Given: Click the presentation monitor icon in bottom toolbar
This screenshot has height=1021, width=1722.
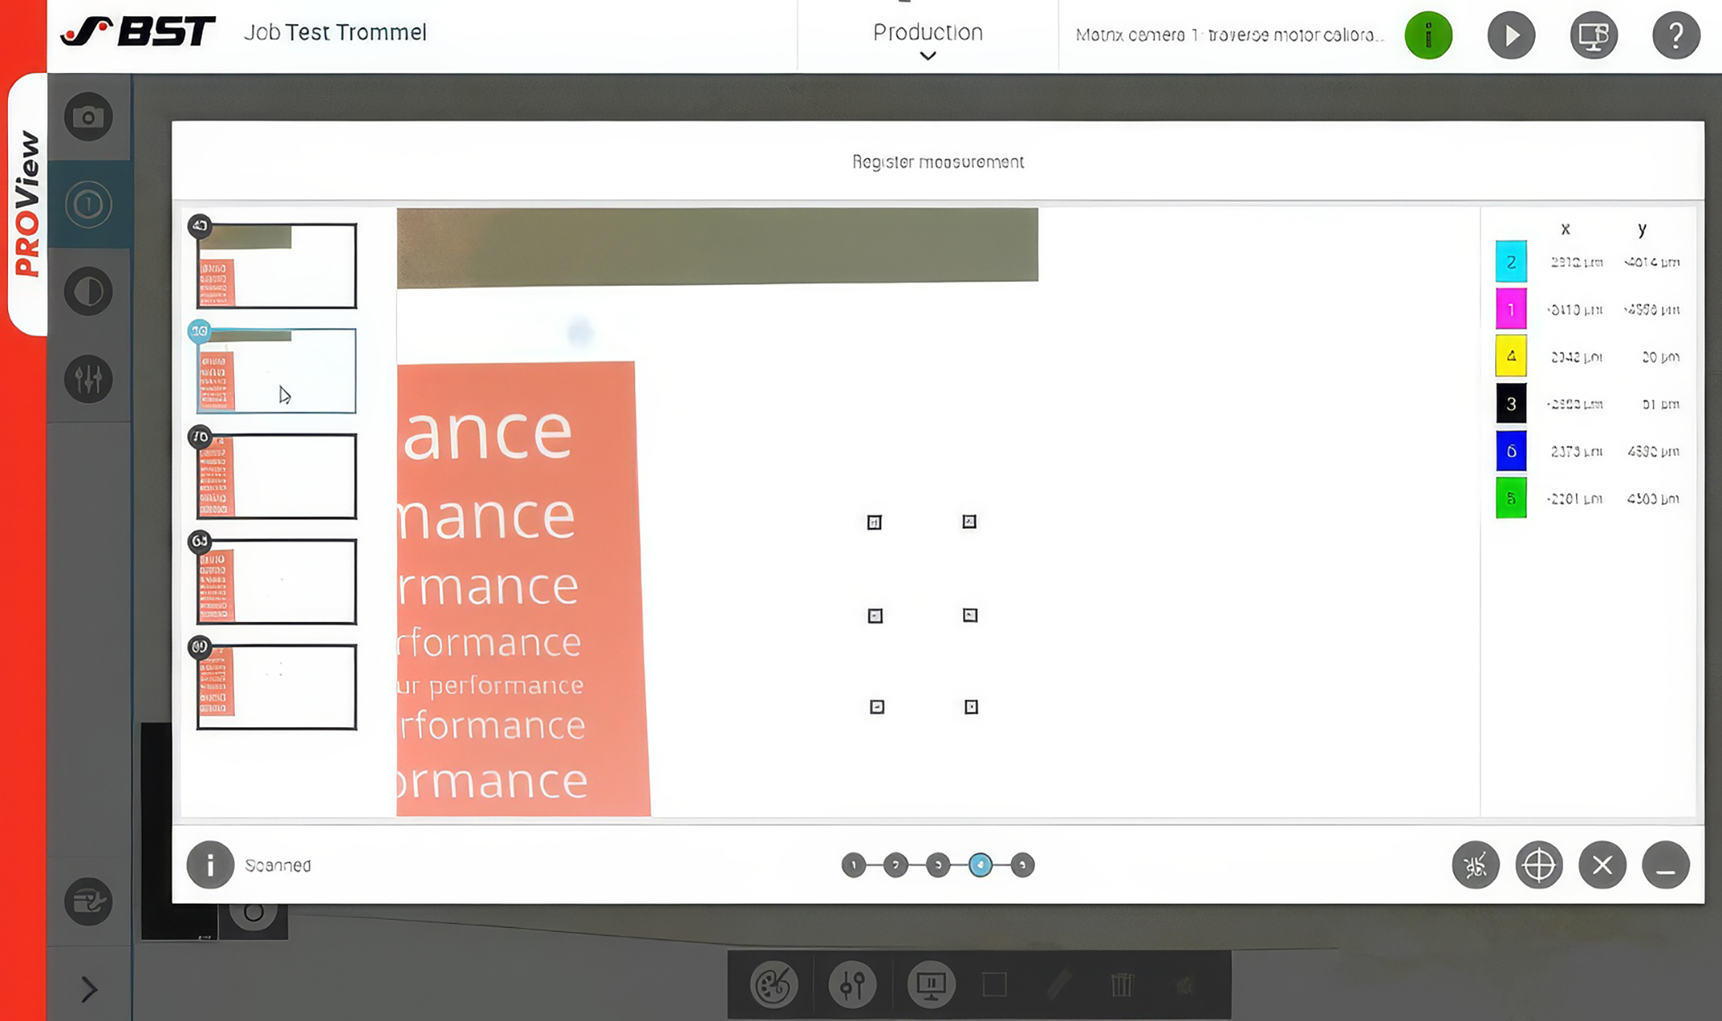Looking at the screenshot, I should [x=931, y=985].
